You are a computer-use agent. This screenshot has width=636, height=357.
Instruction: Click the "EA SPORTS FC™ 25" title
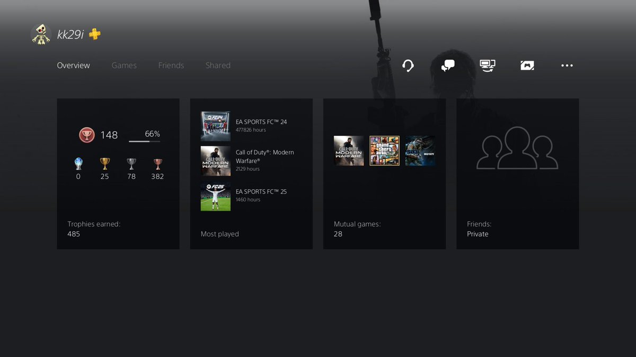(261, 192)
